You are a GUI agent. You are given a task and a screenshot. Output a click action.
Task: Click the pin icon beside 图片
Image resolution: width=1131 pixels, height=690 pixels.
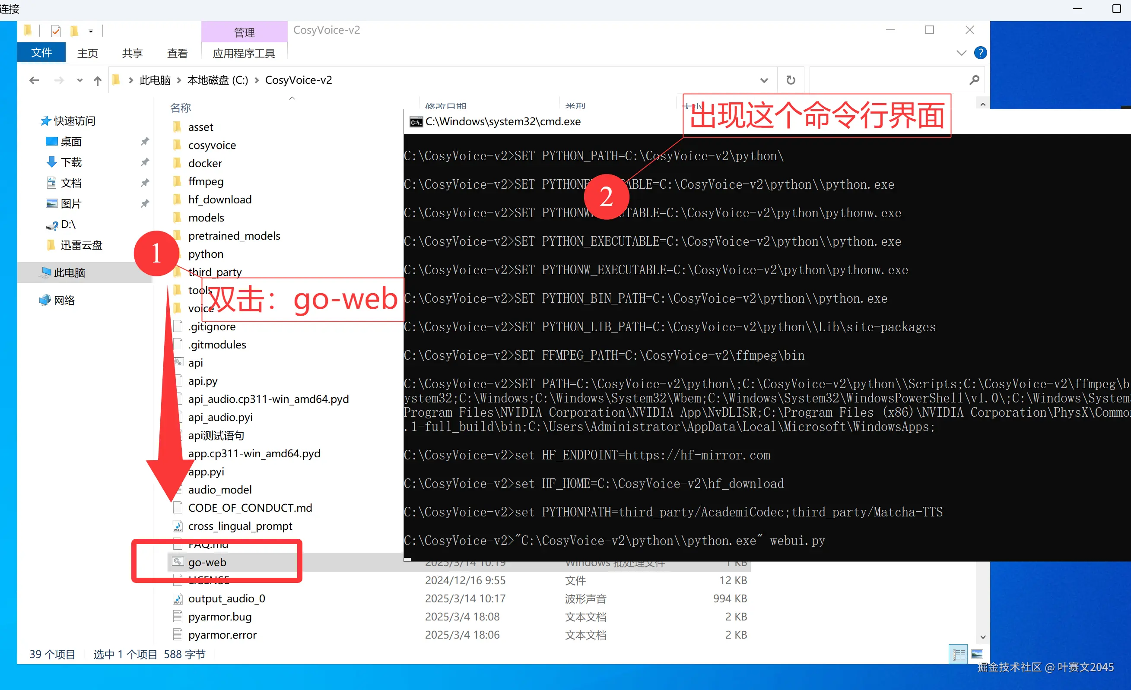pos(145,203)
